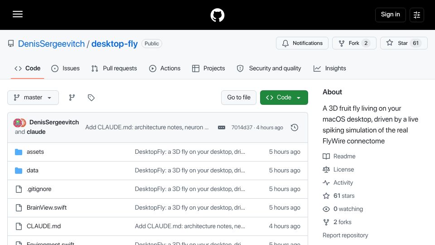Star the desktop-fly repository
This screenshot has width=435, height=245.
tap(404, 43)
